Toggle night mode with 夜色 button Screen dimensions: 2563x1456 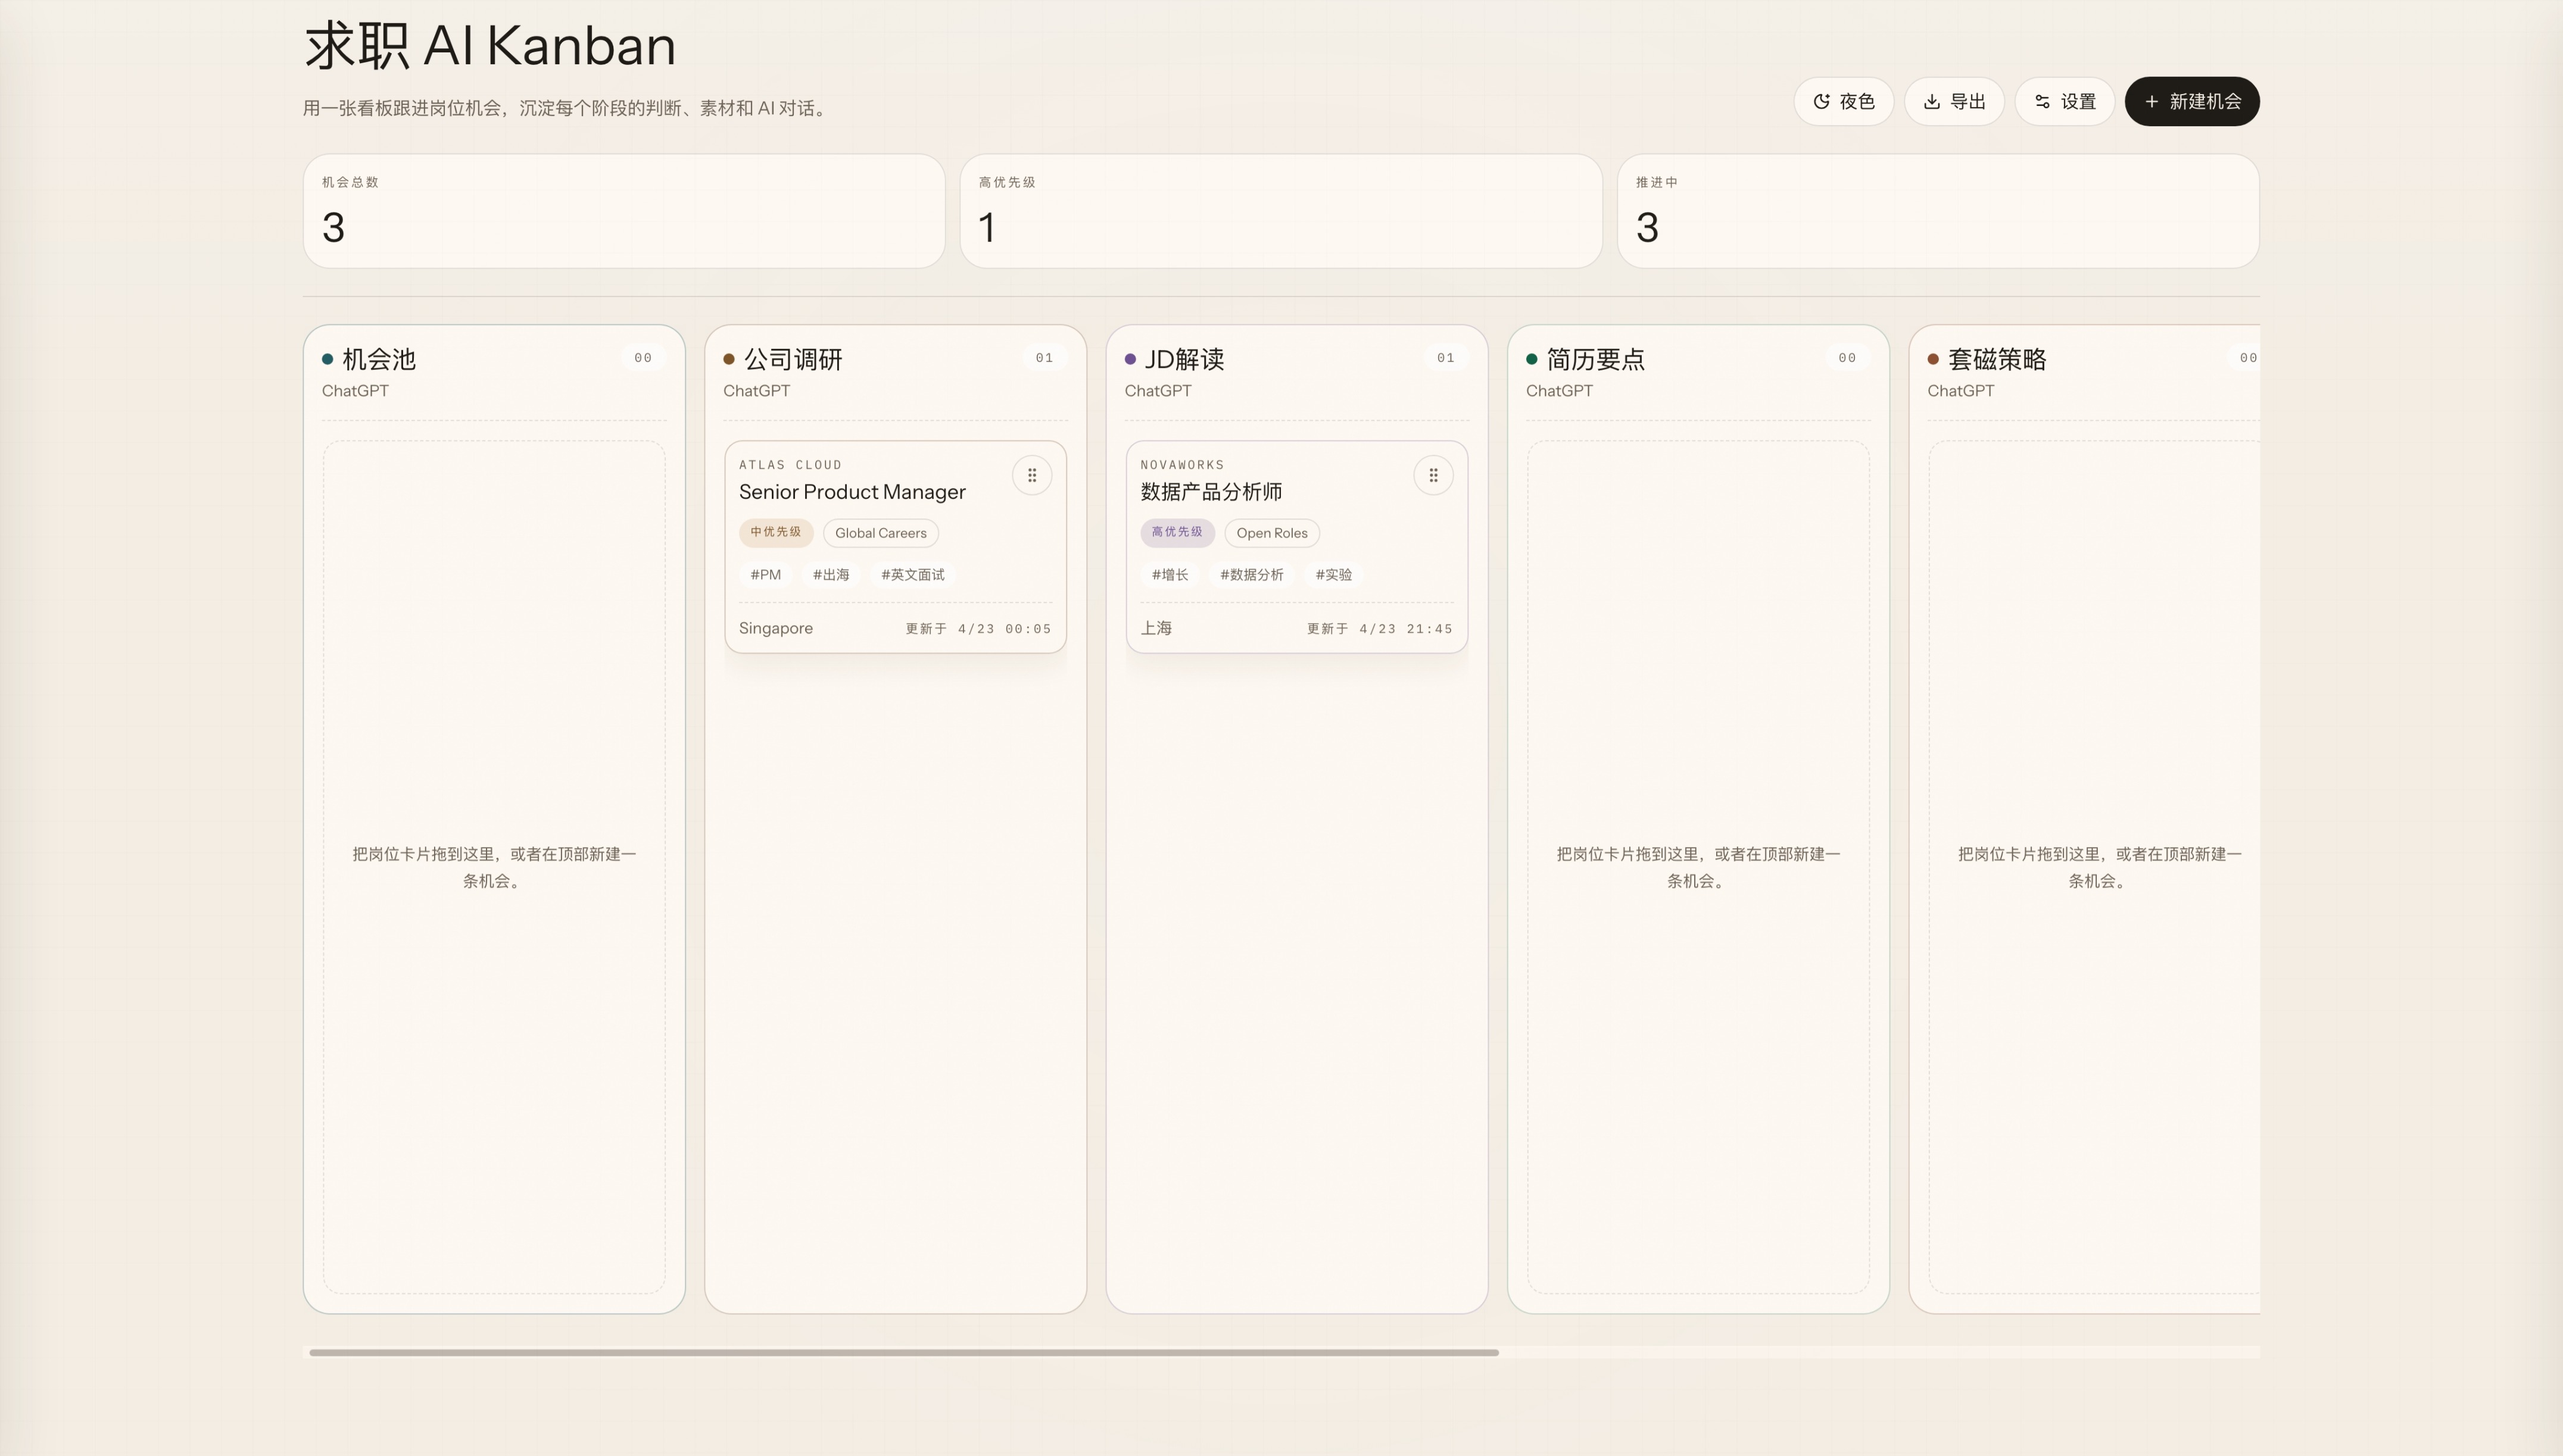tap(1842, 101)
